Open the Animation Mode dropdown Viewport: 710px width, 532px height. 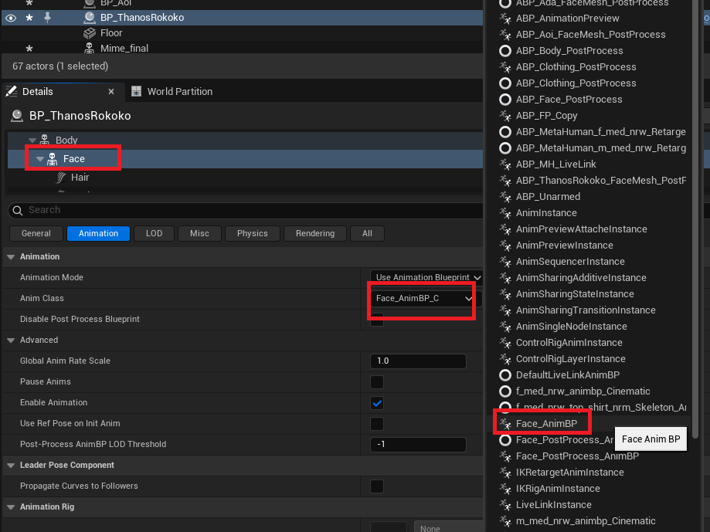coord(426,277)
